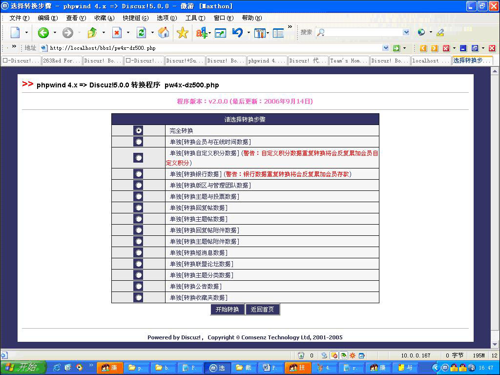This screenshot has height=375, width=500.
Task: Switch to phpwind 4... tab
Action: coord(267,61)
